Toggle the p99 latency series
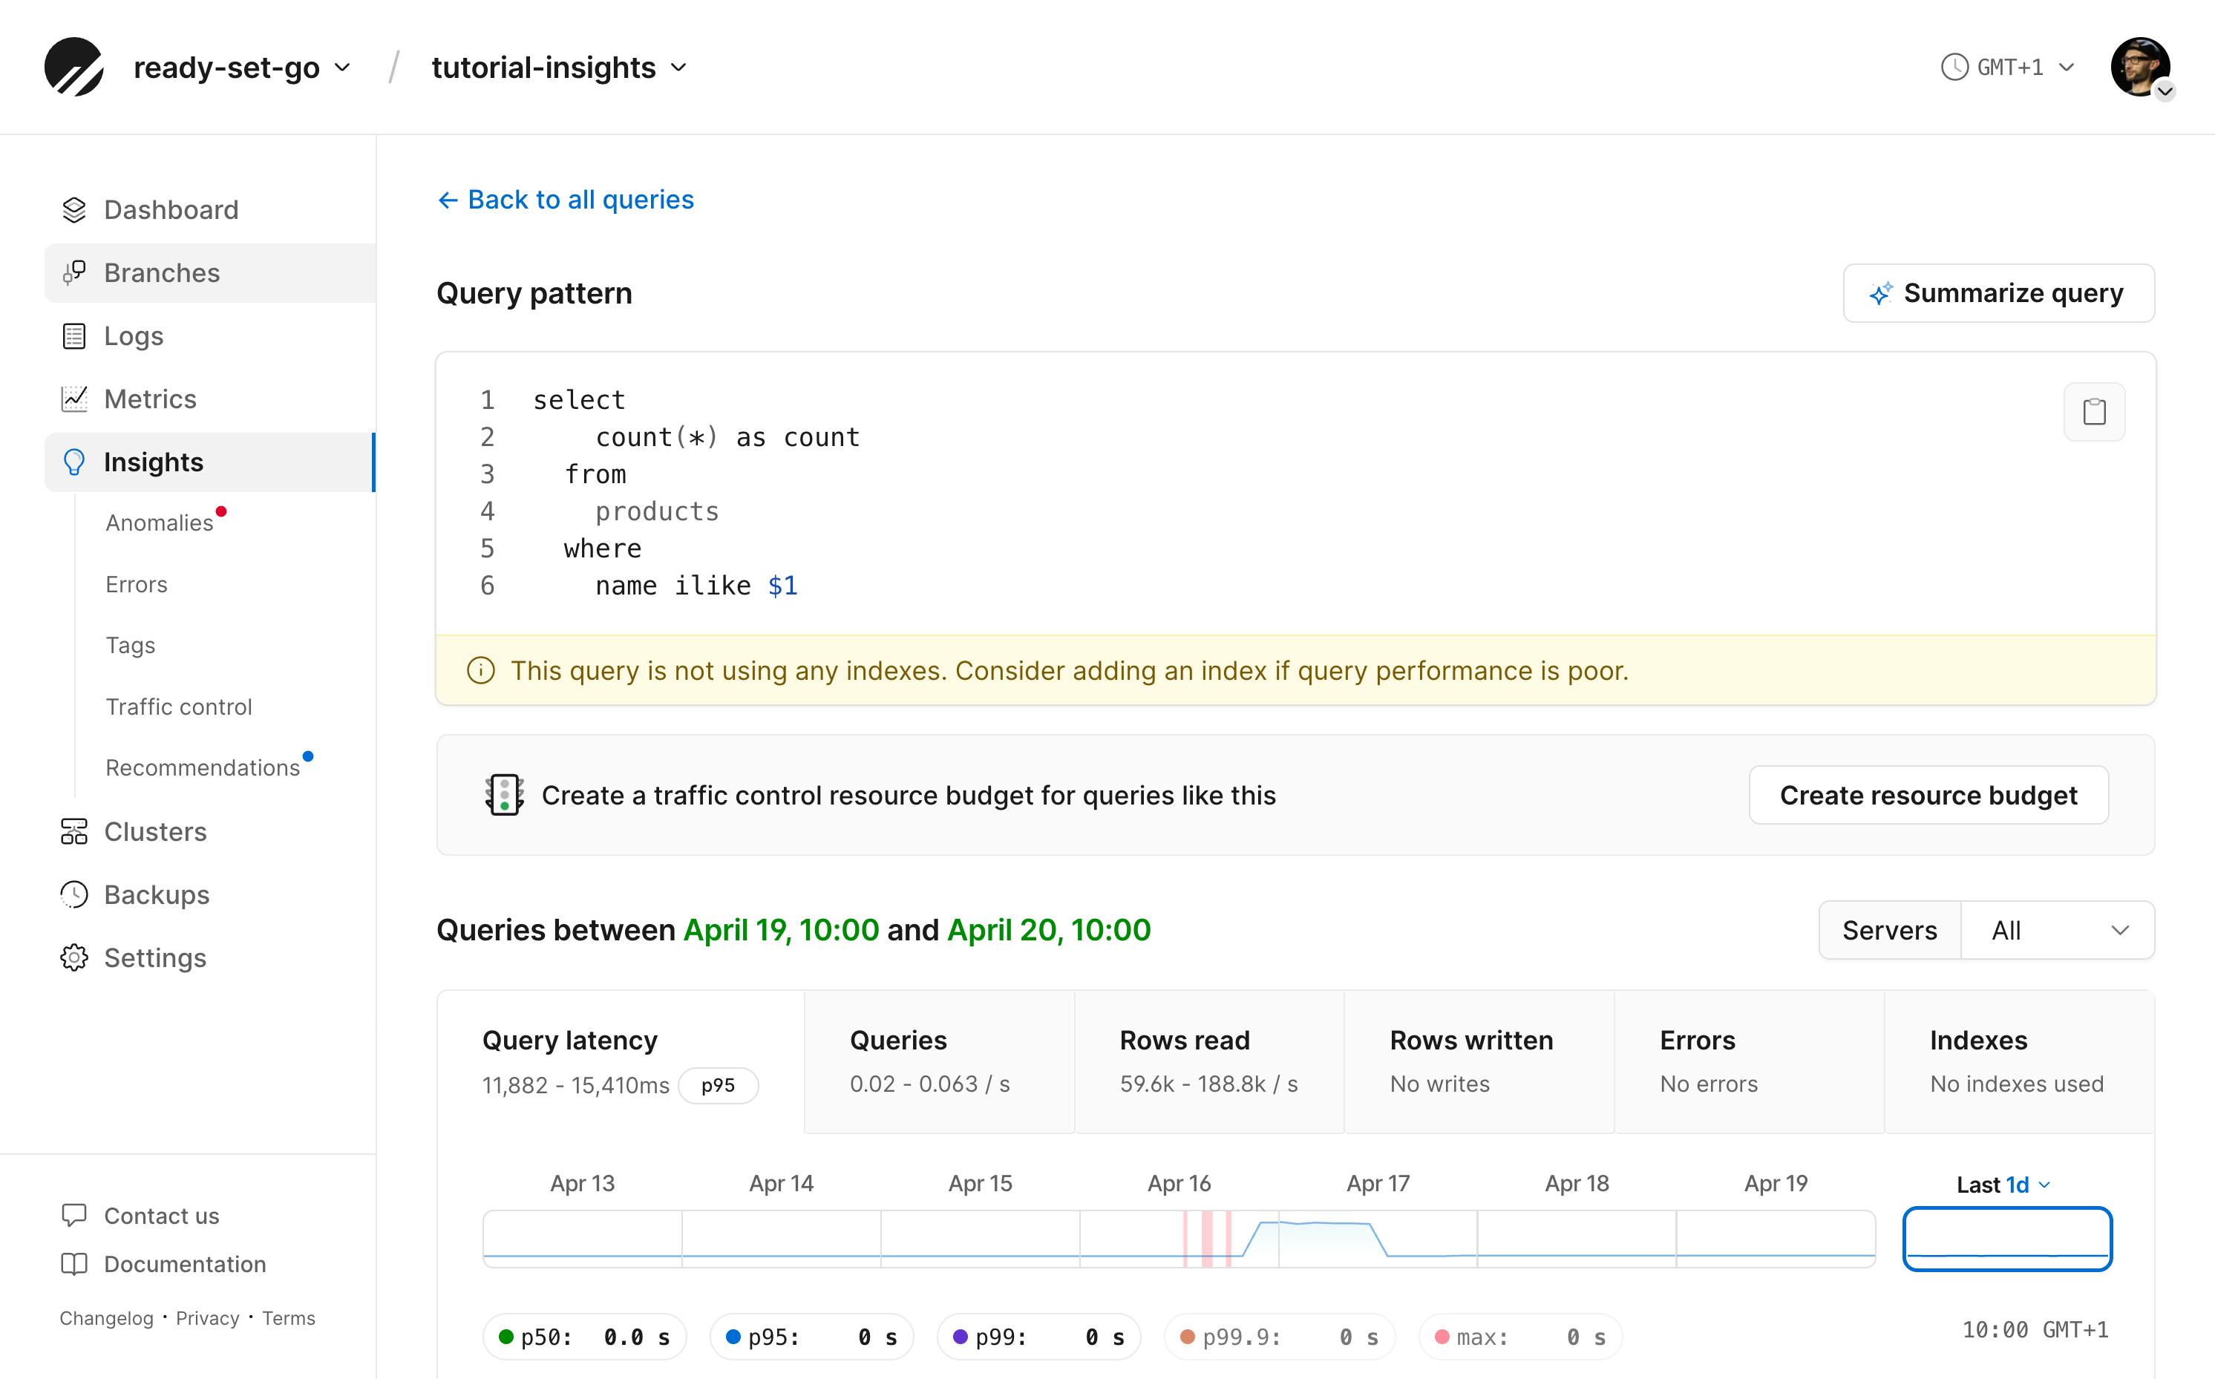 click(x=1038, y=1337)
